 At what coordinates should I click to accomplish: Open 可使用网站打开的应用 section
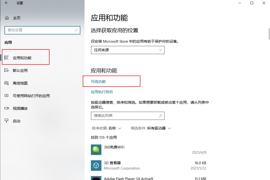click(31, 96)
